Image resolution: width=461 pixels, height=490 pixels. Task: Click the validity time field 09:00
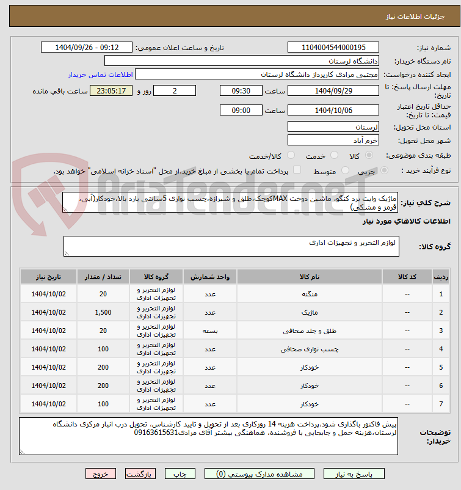click(x=241, y=110)
